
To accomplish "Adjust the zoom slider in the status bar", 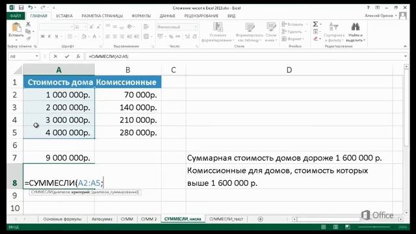I will pyautogui.click(x=374, y=227).
